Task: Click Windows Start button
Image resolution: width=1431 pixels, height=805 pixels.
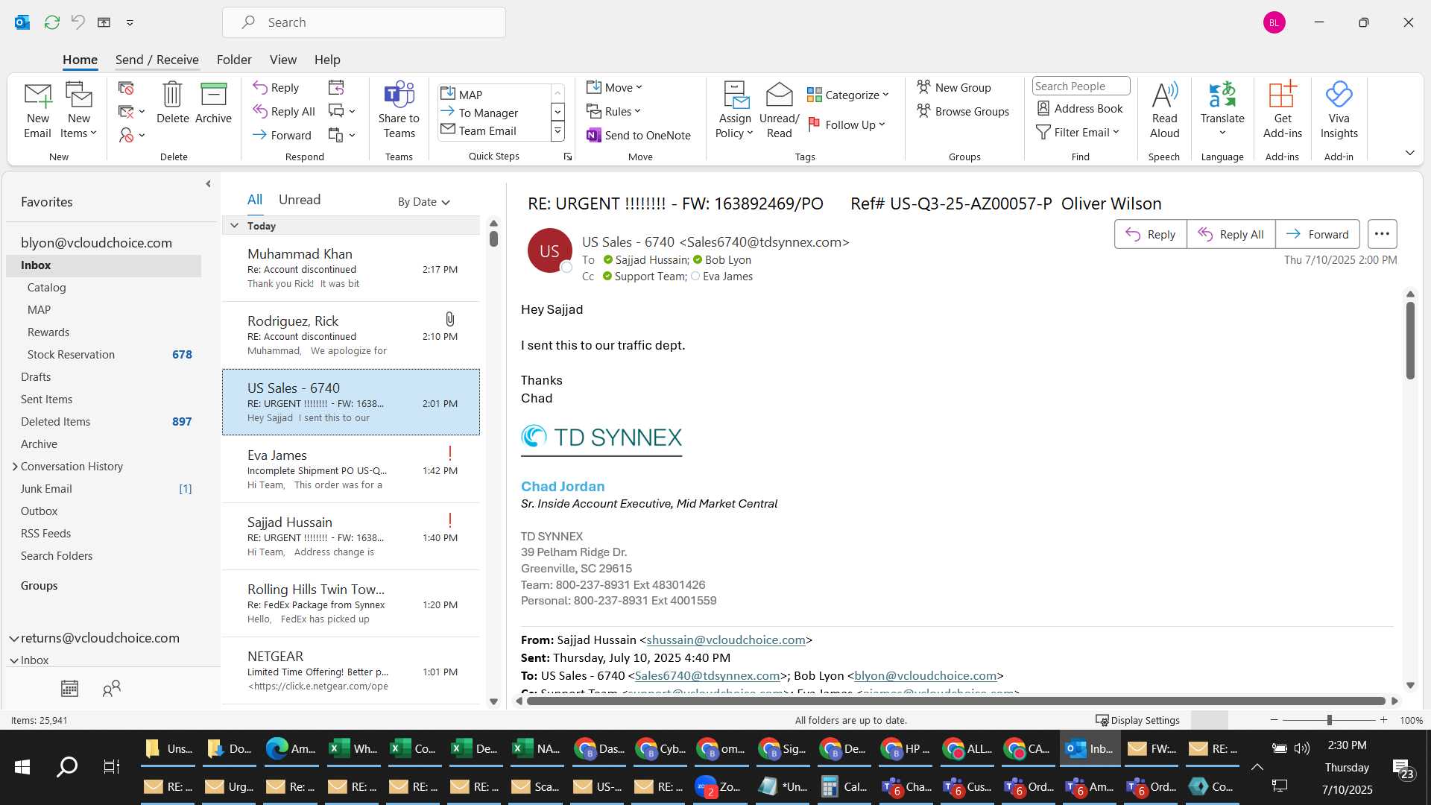Action: tap(22, 766)
